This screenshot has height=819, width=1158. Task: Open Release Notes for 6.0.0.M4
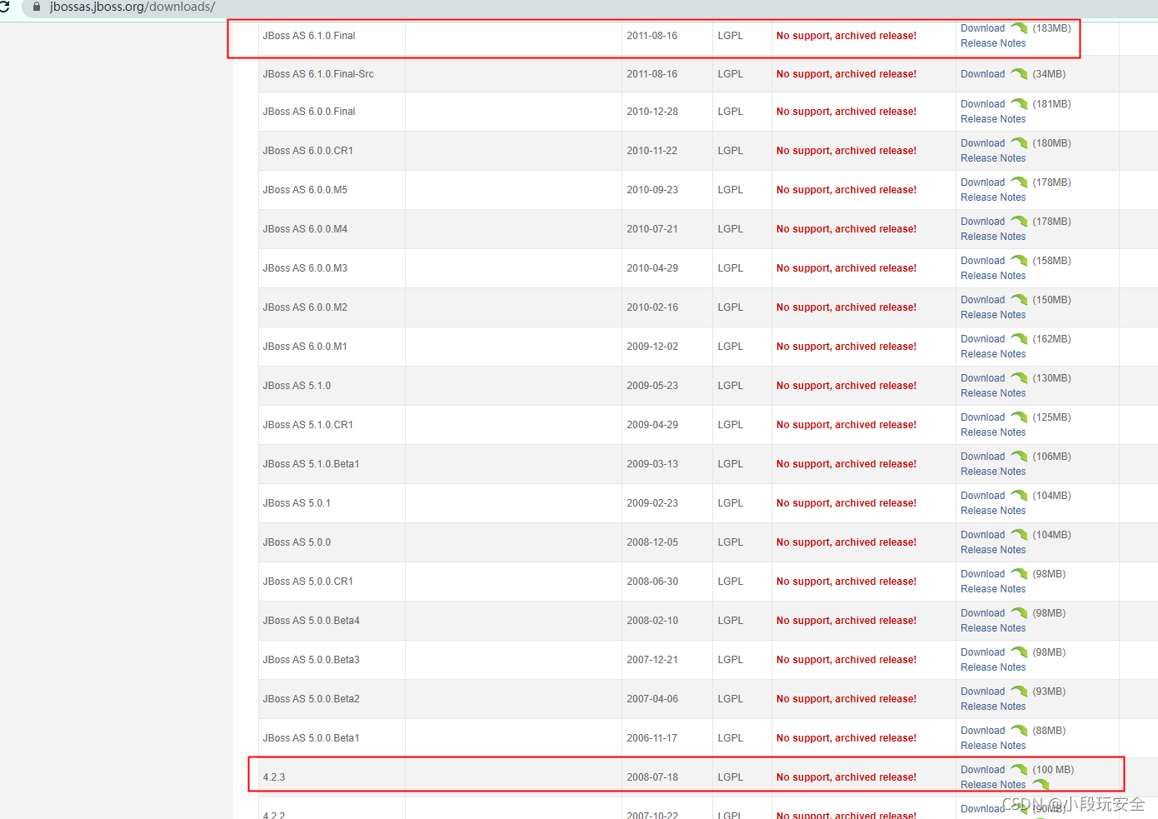click(x=993, y=237)
